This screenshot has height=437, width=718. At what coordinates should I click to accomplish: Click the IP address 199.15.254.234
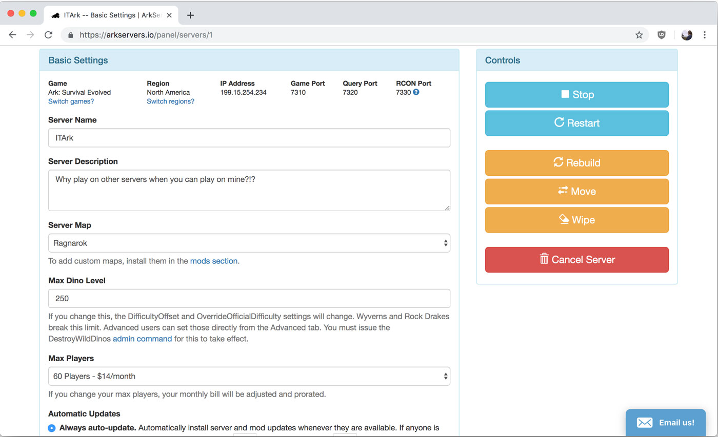click(243, 92)
